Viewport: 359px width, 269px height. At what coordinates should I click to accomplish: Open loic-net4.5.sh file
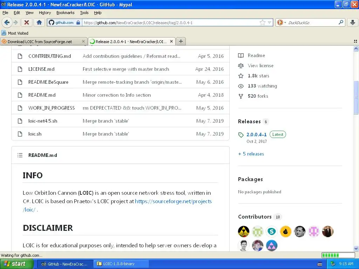tap(43, 121)
